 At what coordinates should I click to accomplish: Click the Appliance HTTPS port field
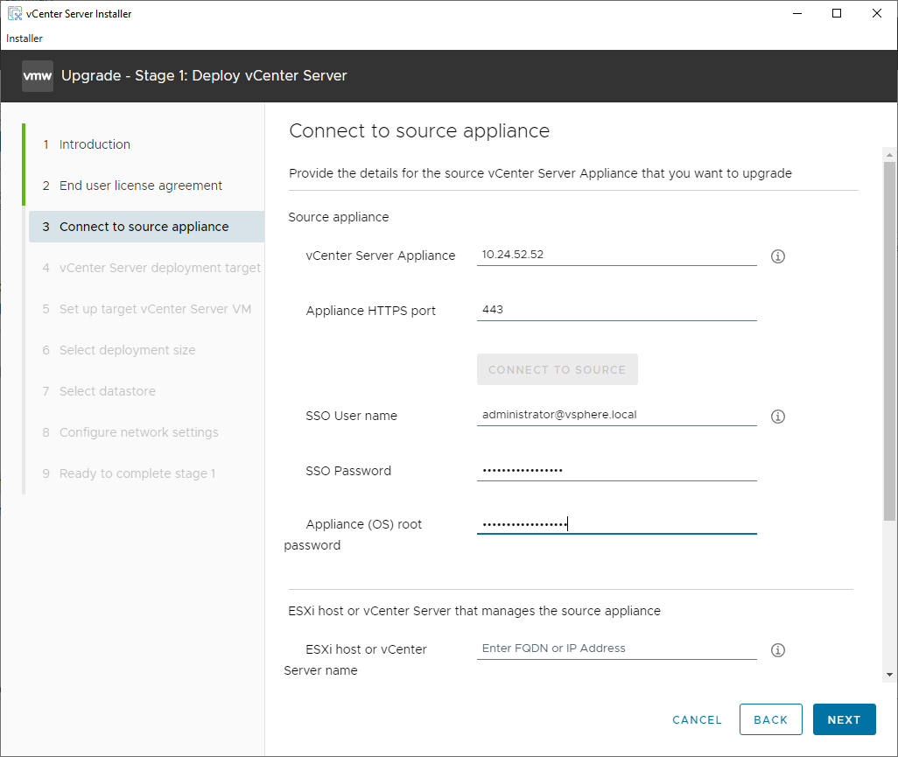pyautogui.click(x=616, y=310)
